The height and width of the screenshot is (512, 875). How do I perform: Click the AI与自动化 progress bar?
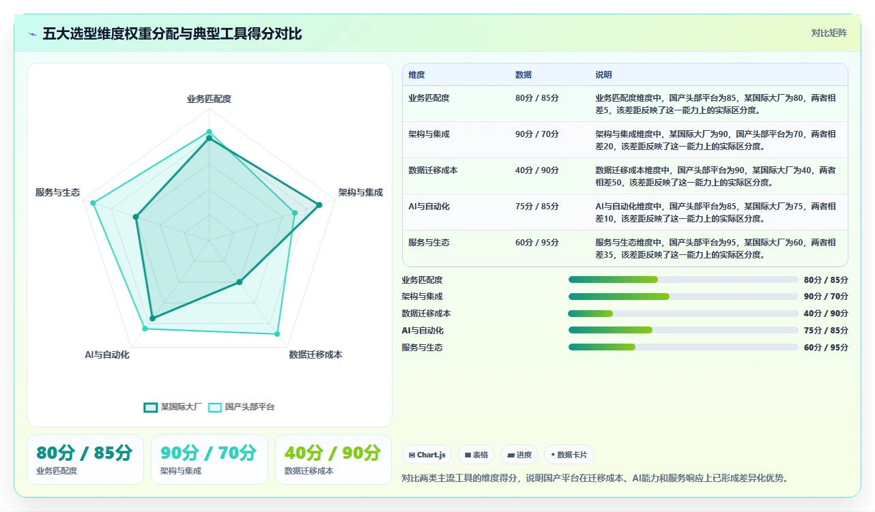point(683,330)
